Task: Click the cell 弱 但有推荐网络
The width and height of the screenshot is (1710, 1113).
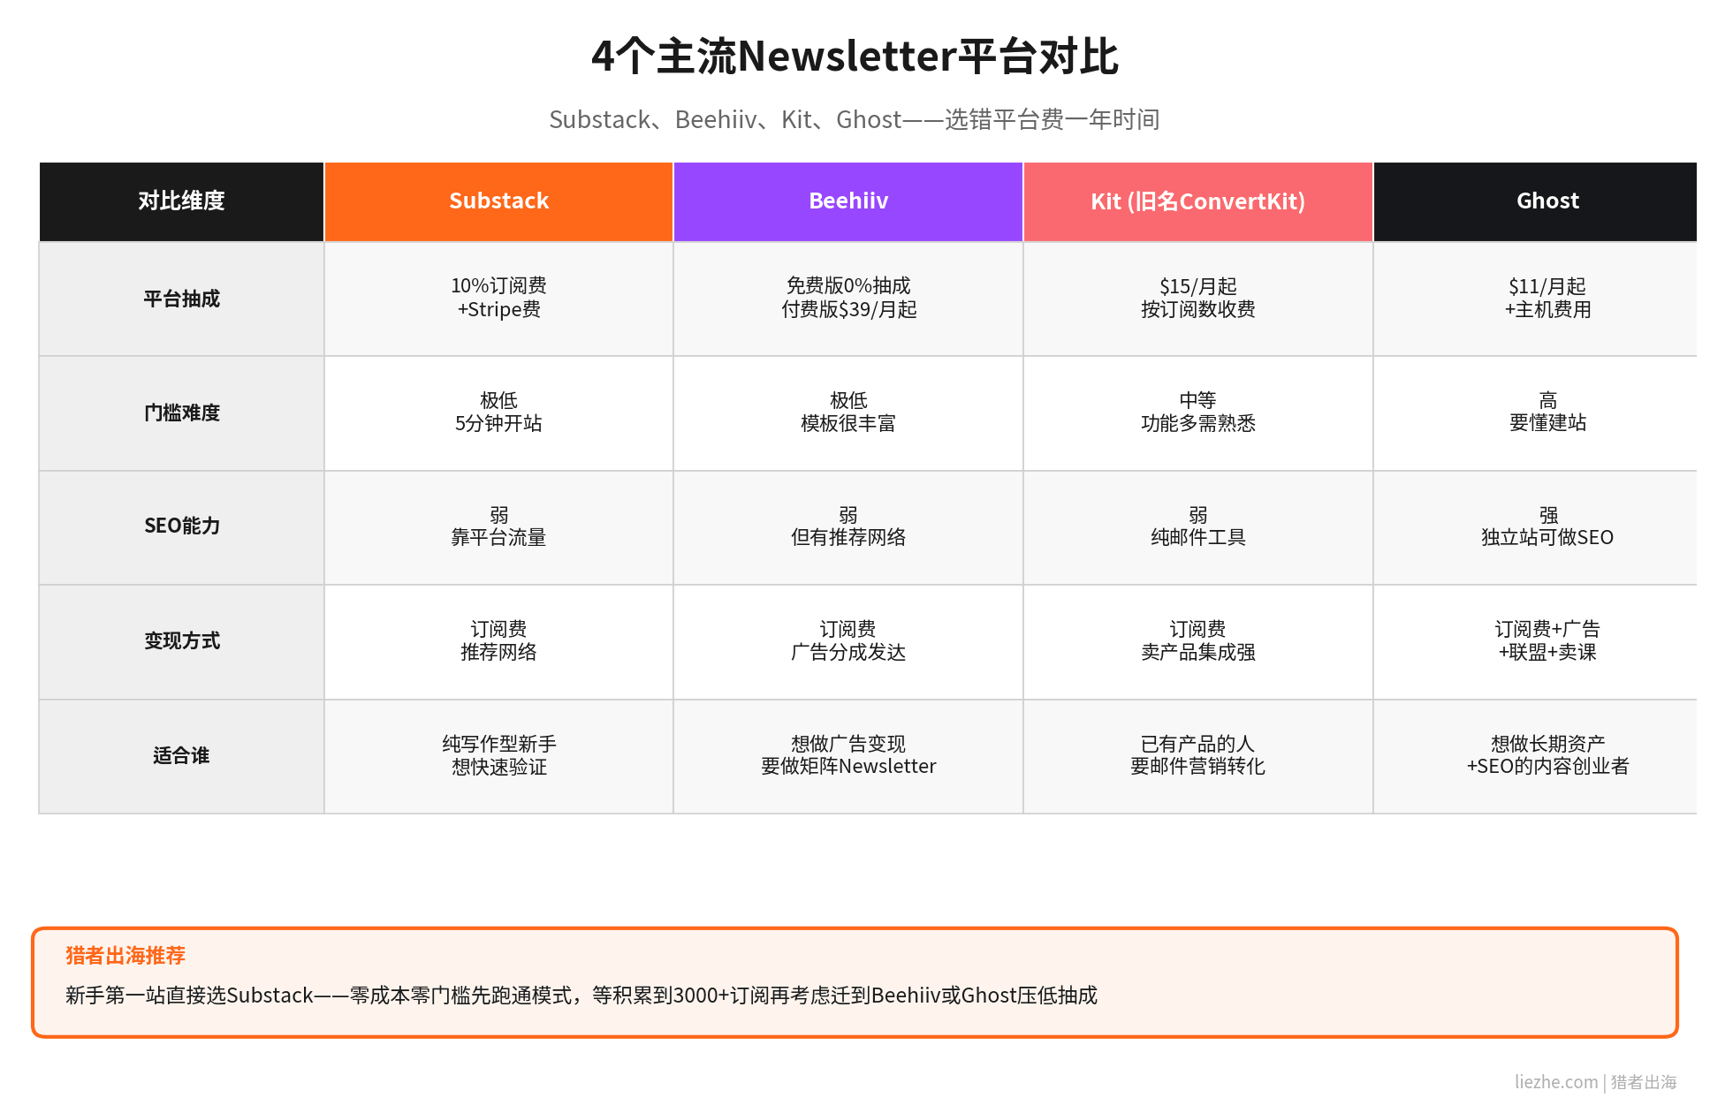Action: pos(848,526)
